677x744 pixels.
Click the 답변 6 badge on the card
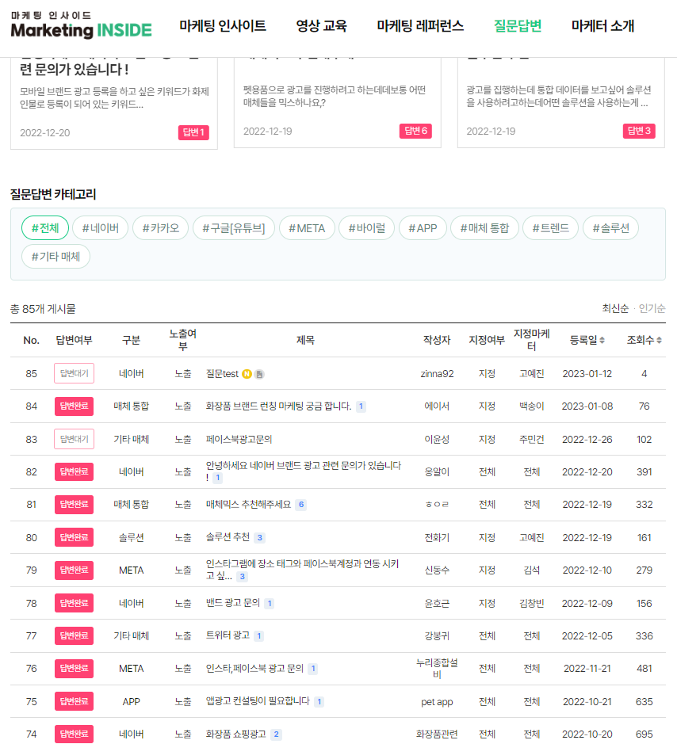click(x=415, y=131)
